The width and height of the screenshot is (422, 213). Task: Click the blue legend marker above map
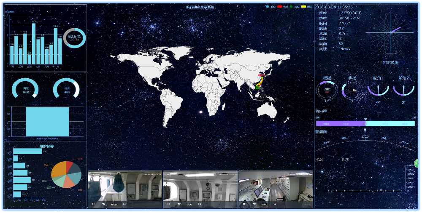(267, 6)
